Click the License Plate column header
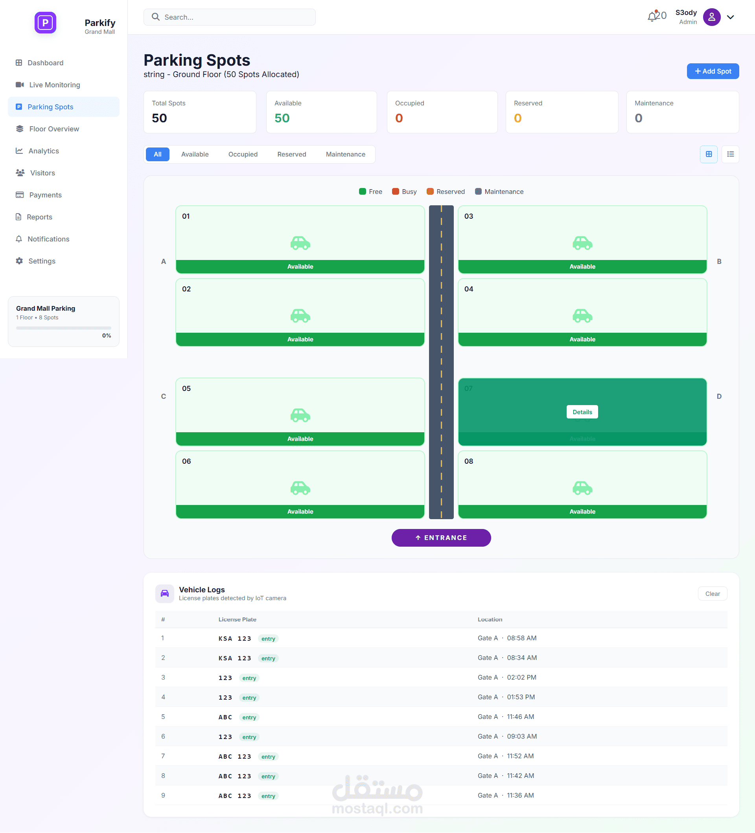The image size is (755, 833). coord(237,619)
